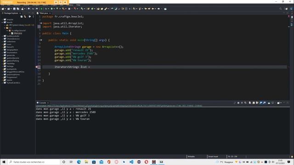The image size is (294, 165).
Task: Open the Open Console dropdown arrow
Action: (281, 103)
